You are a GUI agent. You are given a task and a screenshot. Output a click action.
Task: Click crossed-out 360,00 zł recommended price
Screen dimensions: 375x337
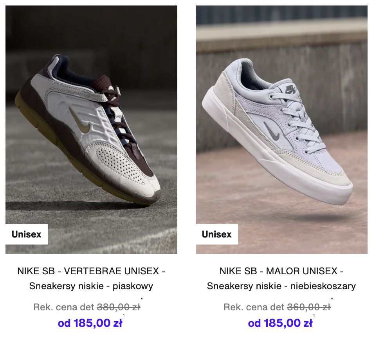tap(309, 307)
